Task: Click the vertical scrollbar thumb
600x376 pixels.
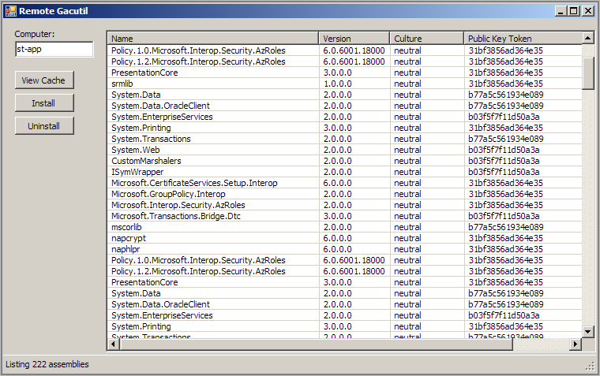Action: (x=587, y=73)
